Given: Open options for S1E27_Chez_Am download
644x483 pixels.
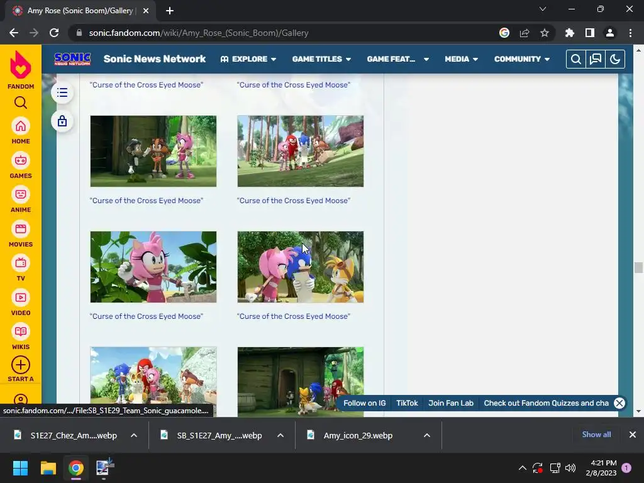Looking at the screenshot, I should (134, 435).
